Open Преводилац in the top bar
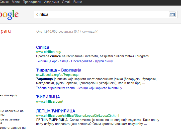Image resolution: width=181 pixels, height=129 pixels. click(32, 2)
